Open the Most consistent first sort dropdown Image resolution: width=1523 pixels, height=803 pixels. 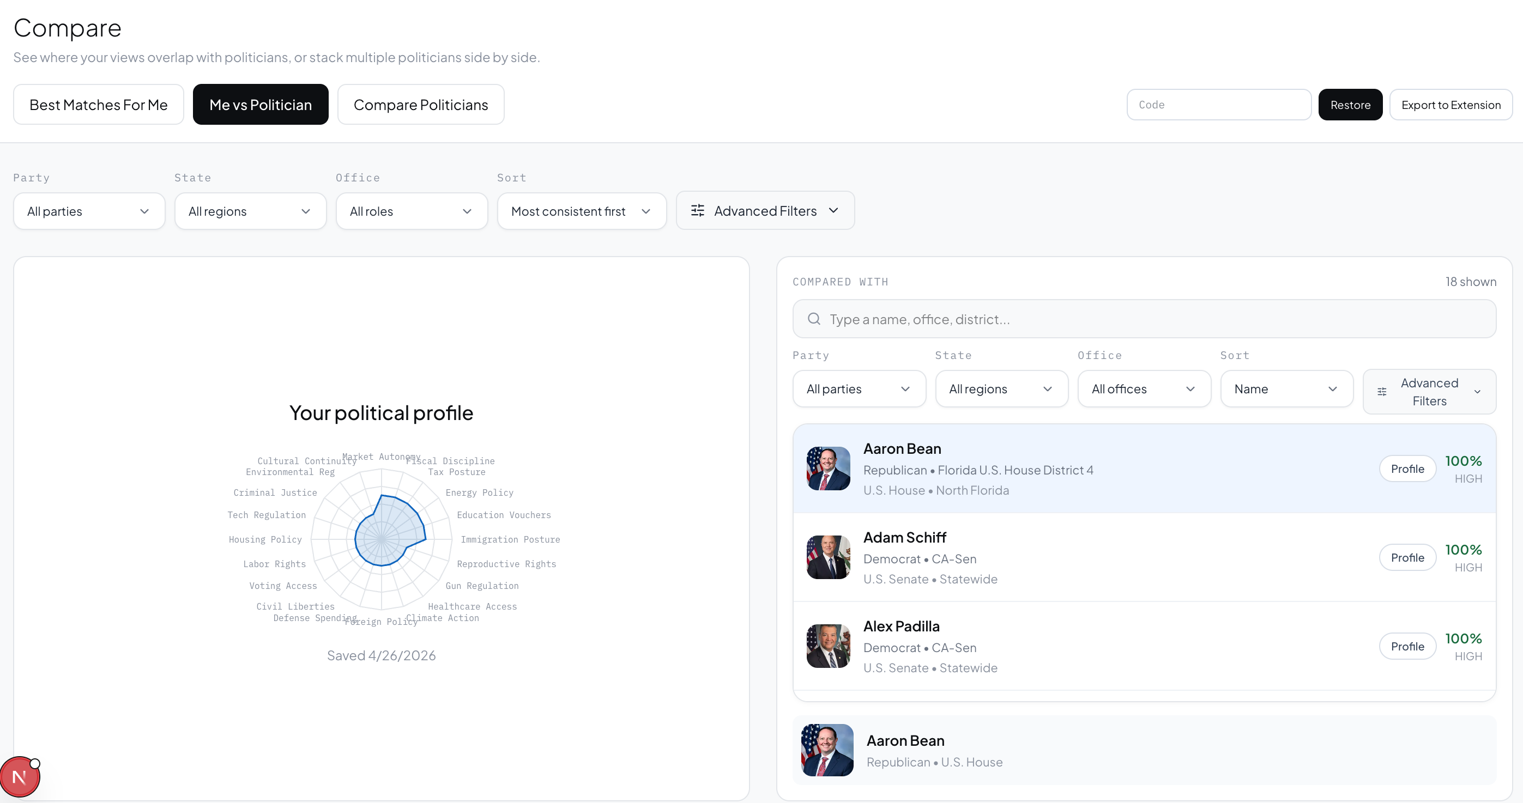click(x=581, y=211)
